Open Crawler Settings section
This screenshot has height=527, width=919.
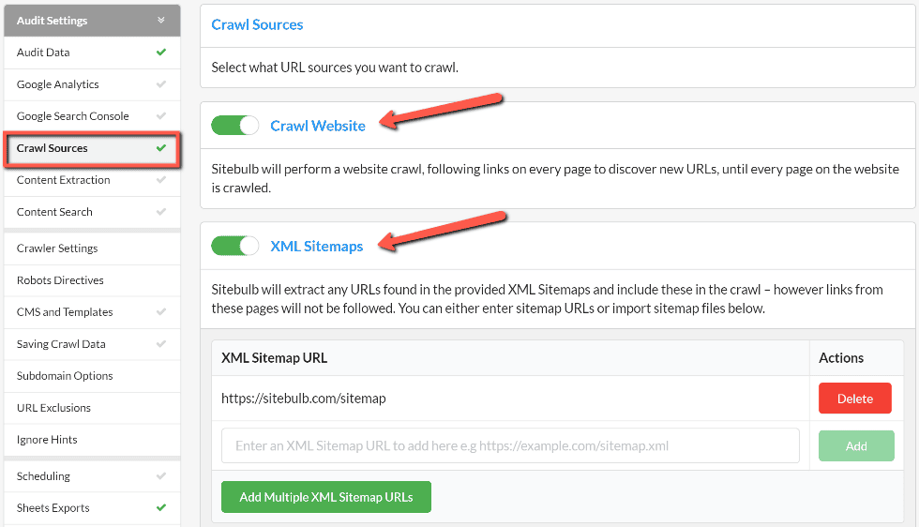point(92,248)
